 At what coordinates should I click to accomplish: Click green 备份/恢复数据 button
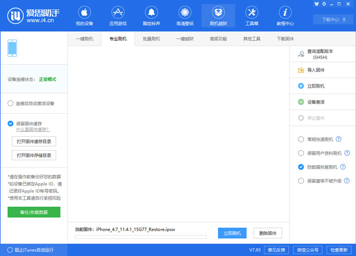click(x=34, y=212)
